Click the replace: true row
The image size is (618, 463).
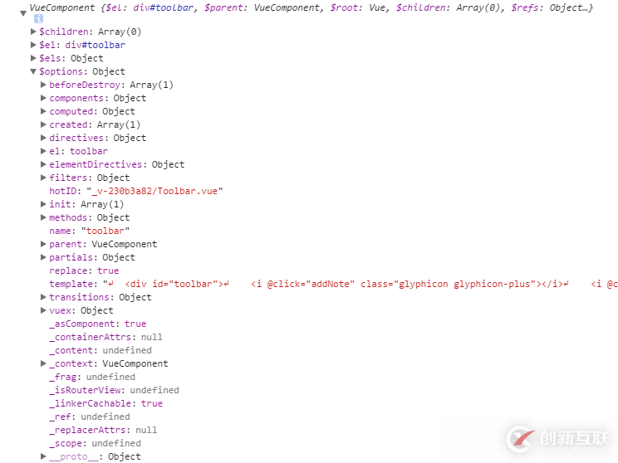pos(84,270)
